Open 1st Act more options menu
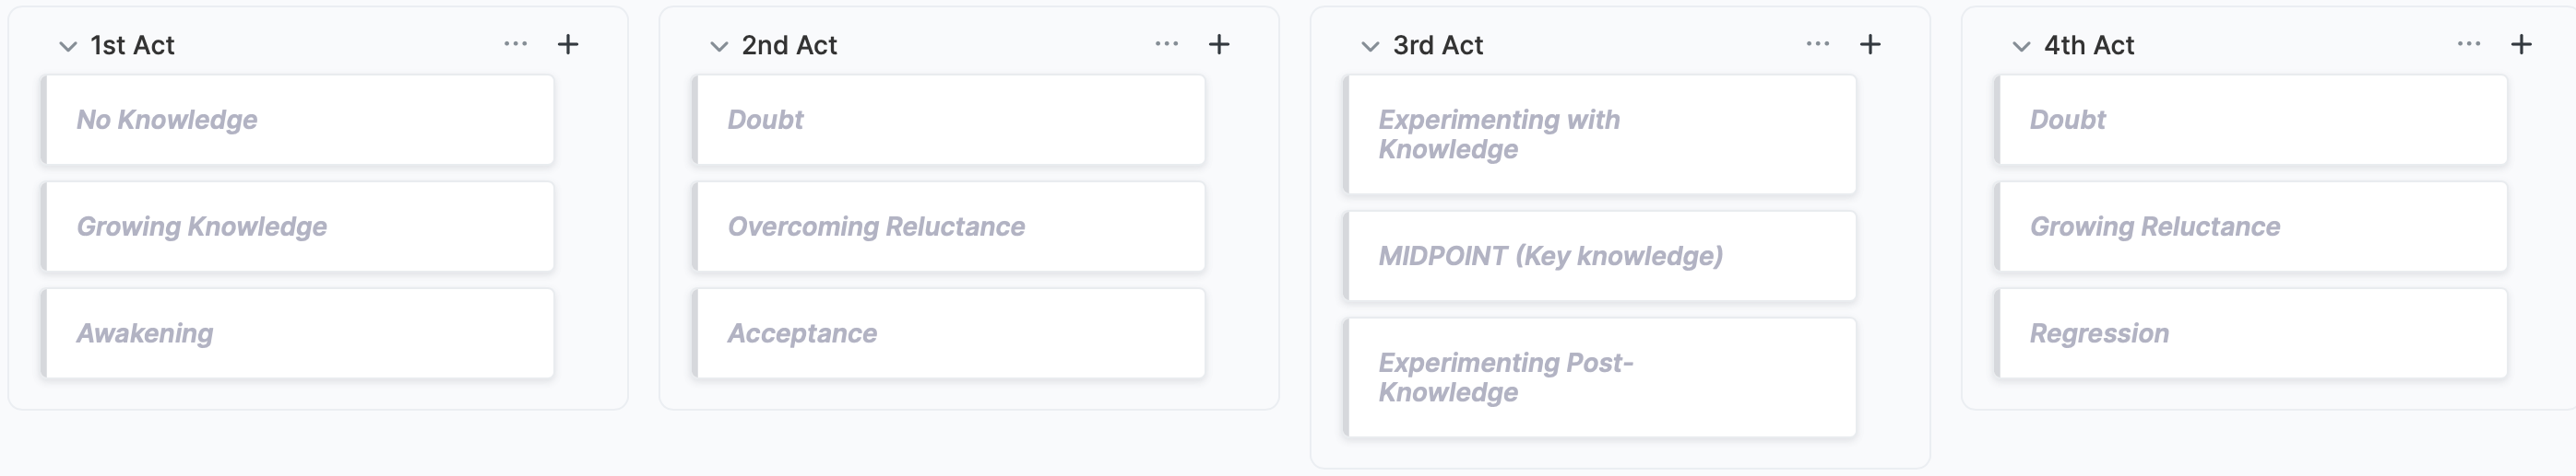The width and height of the screenshot is (2576, 476). pyautogui.click(x=516, y=44)
